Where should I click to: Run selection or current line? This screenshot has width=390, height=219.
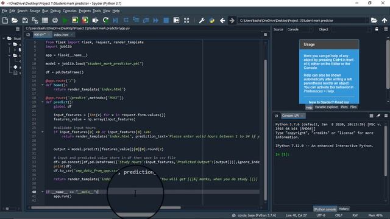click(95, 20)
